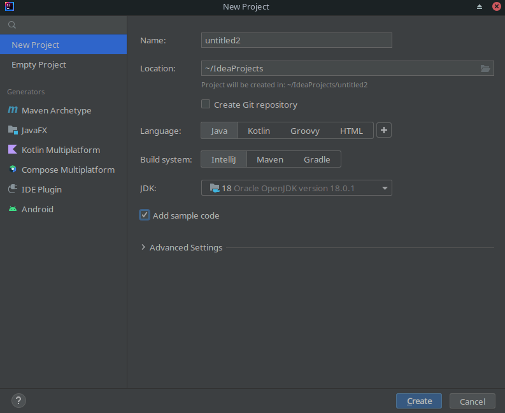Click the 'Project will be created in' hint

pos(285,85)
